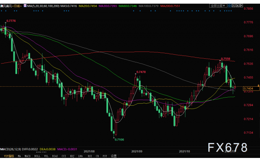Open the 全部主题 dropdown at top right
The height and width of the screenshot is (162, 260).
coord(218,6)
